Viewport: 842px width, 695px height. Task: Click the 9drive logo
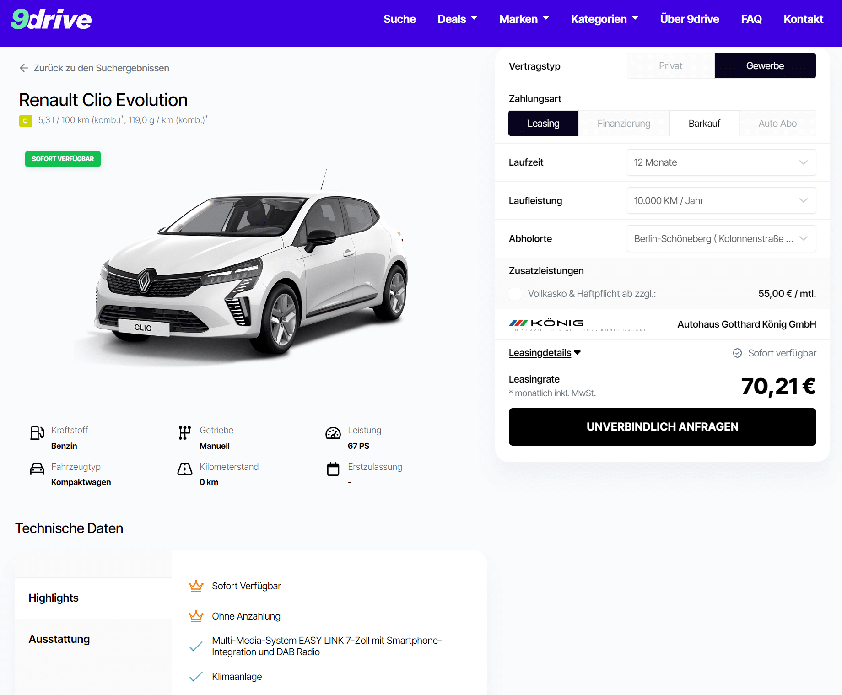coord(51,19)
